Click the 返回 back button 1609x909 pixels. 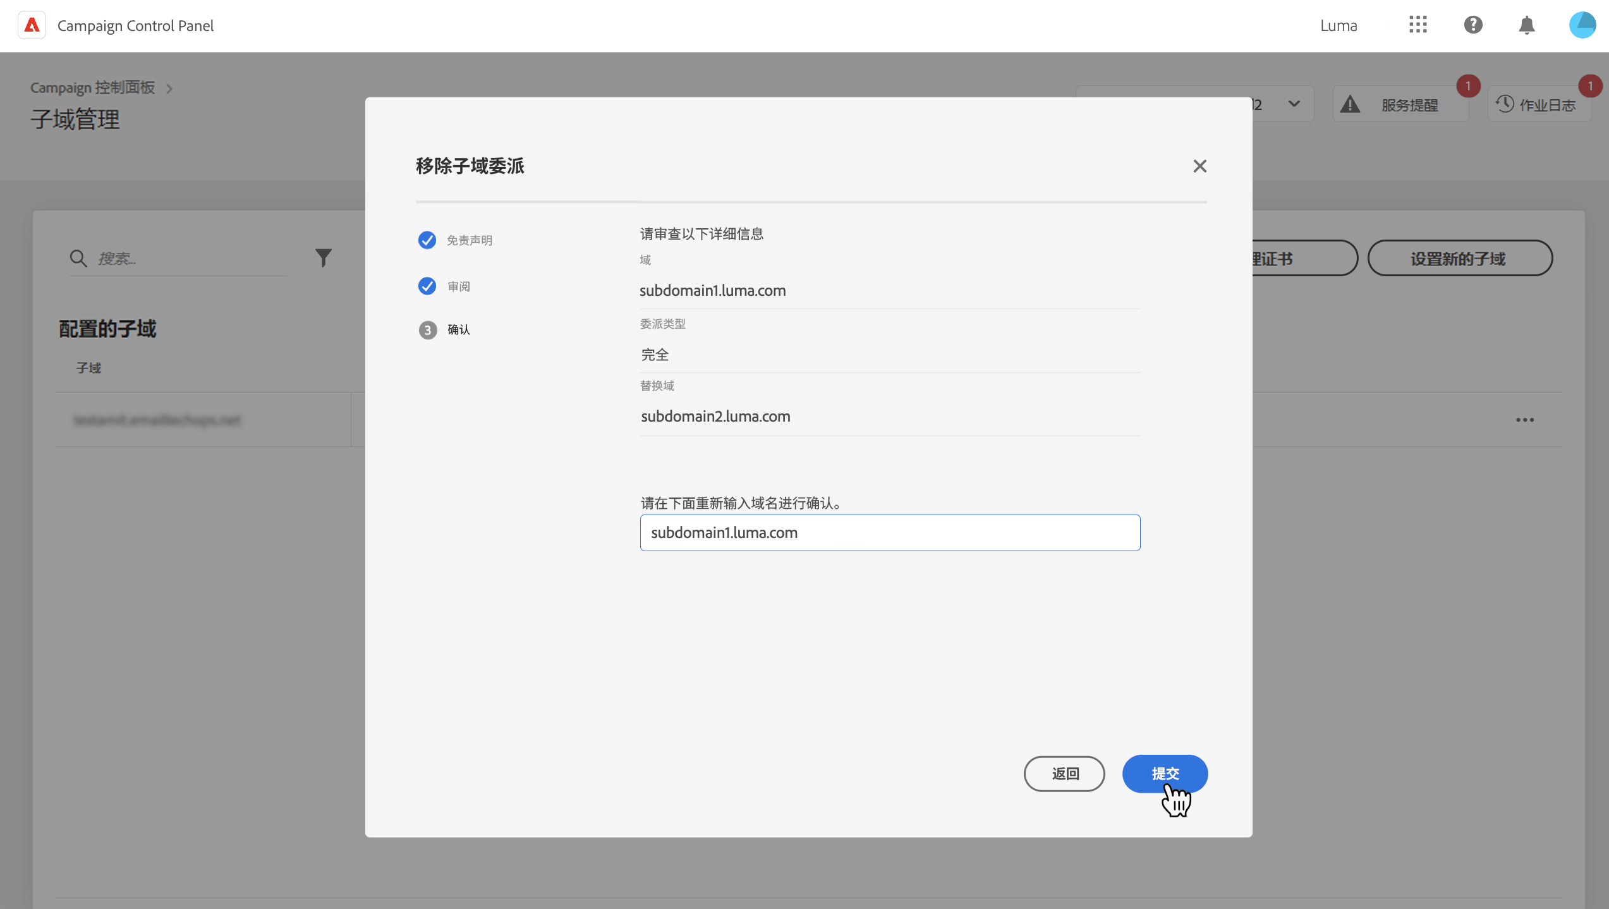coord(1064,773)
